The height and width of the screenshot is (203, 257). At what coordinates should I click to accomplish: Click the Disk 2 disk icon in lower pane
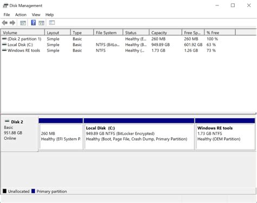7,121
